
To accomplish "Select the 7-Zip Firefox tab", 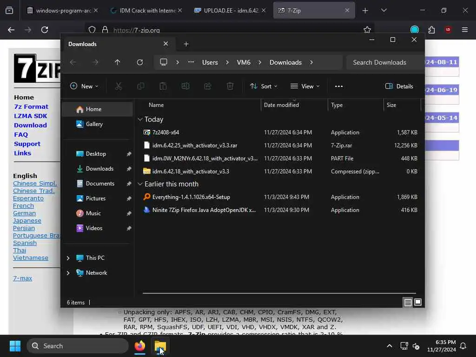I will [314, 11].
